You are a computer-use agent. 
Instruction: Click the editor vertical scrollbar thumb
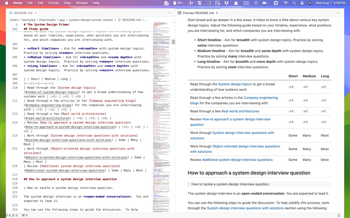coord(173,42)
